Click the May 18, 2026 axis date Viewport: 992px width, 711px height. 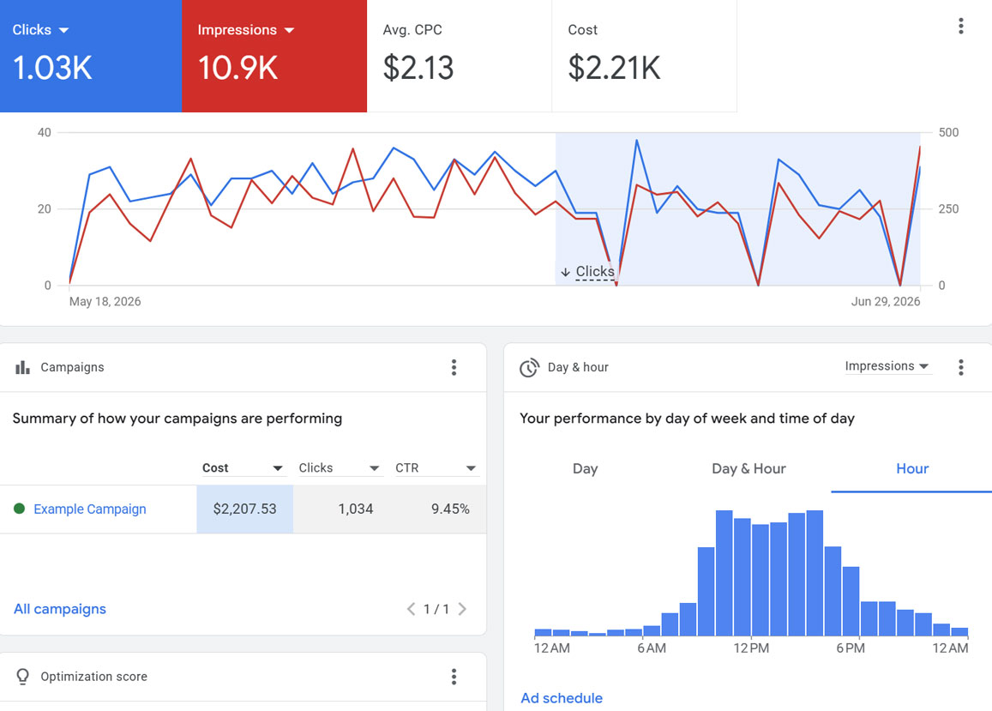click(x=105, y=301)
